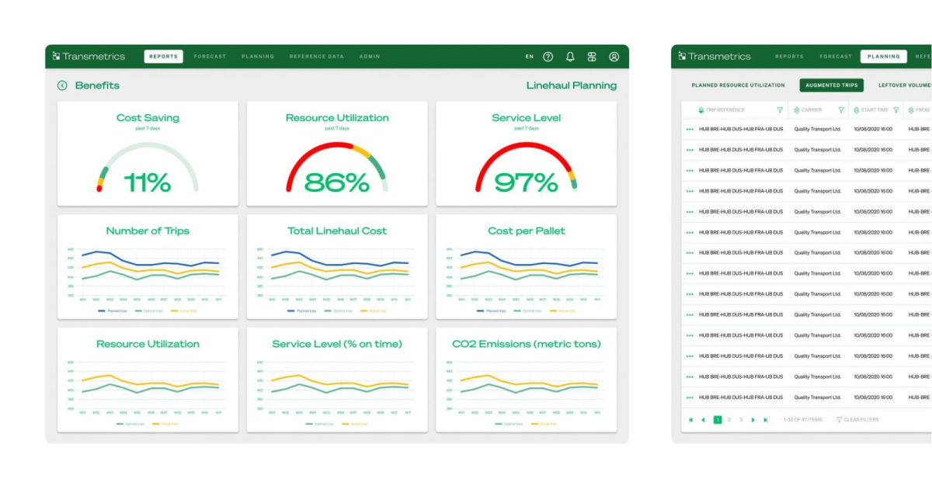Open the filter icon on Trip Reference column
The image size is (932, 489).
click(x=780, y=109)
